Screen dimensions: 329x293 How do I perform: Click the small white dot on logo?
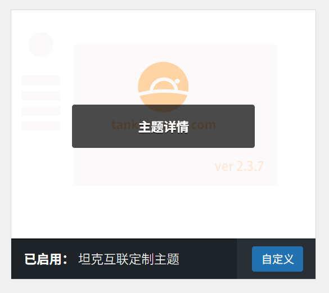click(177, 81)
